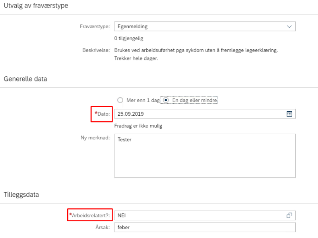The width and height of the screenshot is (318, 238).
Task: Click the 'Fraværstype:' field label
Action: (x=95, y=27)
